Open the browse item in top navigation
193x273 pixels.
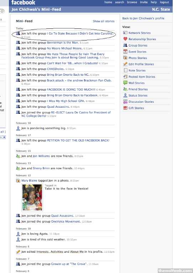(132, 2)
